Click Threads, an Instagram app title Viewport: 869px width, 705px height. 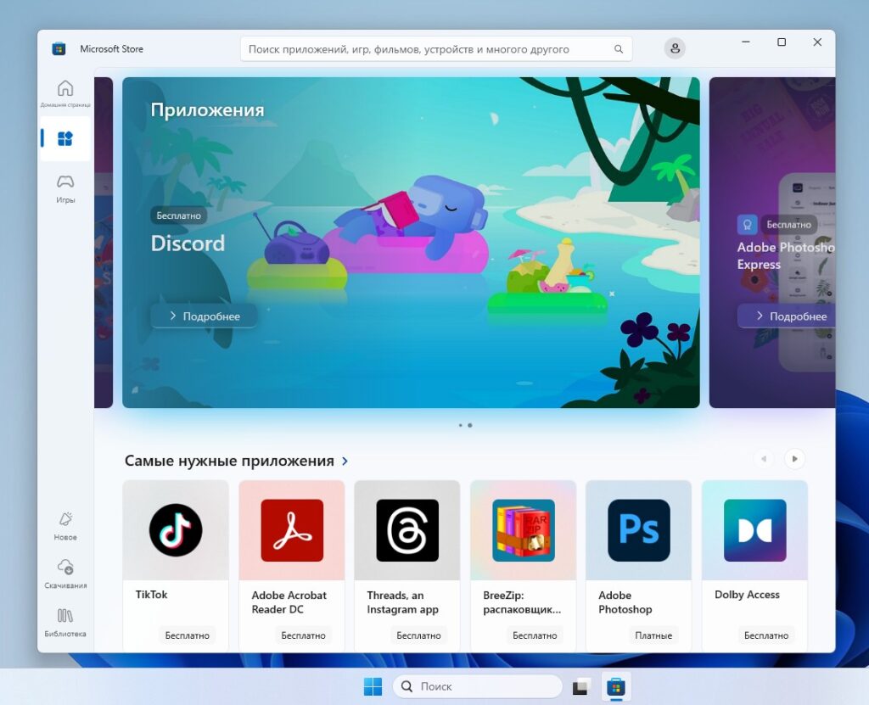402,601
